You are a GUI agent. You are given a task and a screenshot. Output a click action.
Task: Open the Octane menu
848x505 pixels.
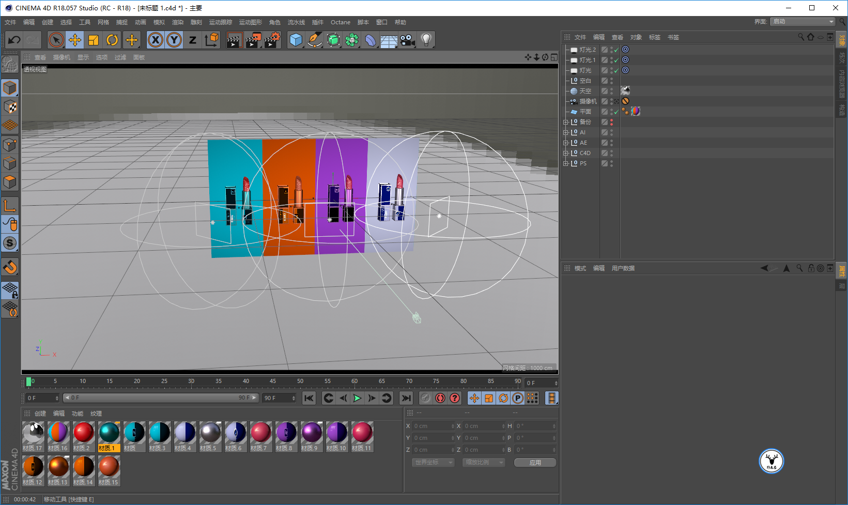tap(341, 22)
